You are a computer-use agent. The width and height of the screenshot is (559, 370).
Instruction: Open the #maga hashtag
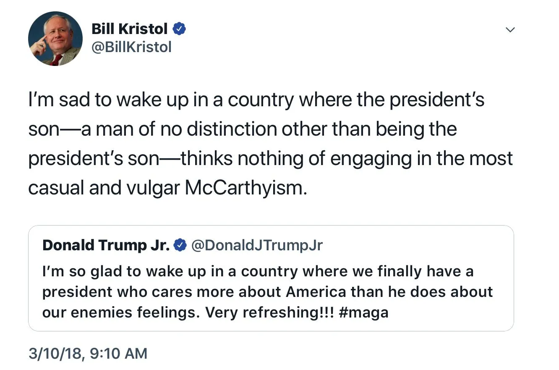[x=363, y=312]
